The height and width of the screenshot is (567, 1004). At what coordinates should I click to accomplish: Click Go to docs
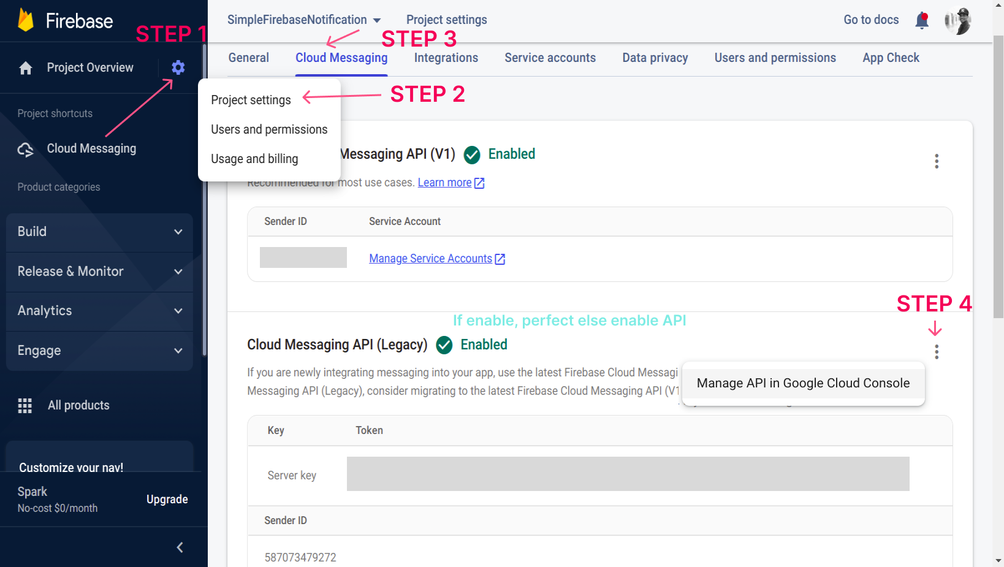872,20
